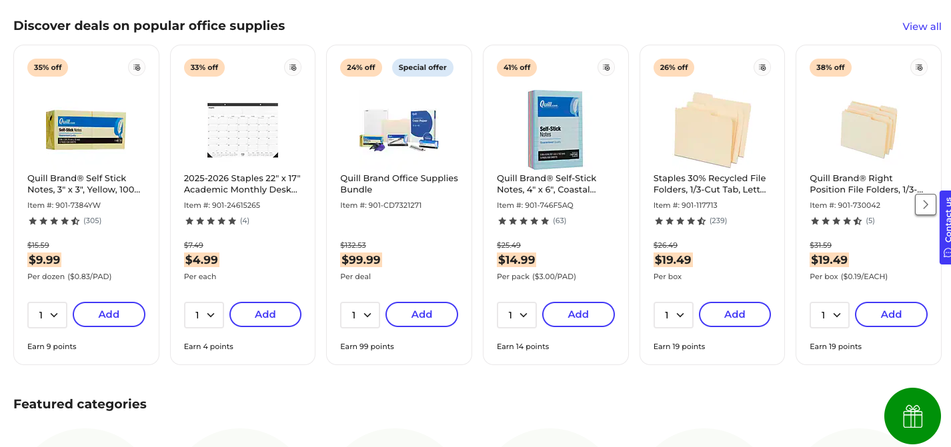Viewport: 951px width, 447px height.
Task: Click the Staples 30% Recycled File Folders image
Action: click(x=712, y=129)
